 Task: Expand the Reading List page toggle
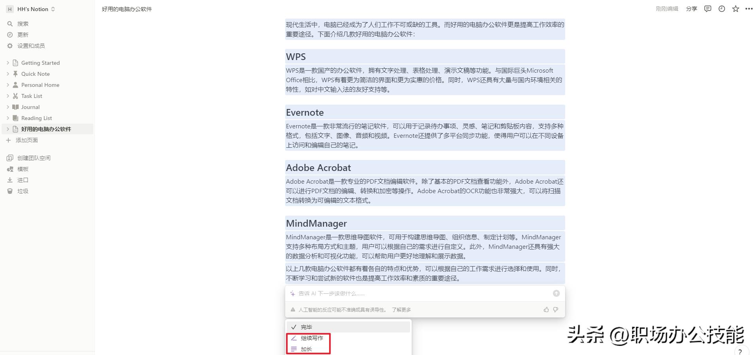pyautogui.click(x=8, y=118)
